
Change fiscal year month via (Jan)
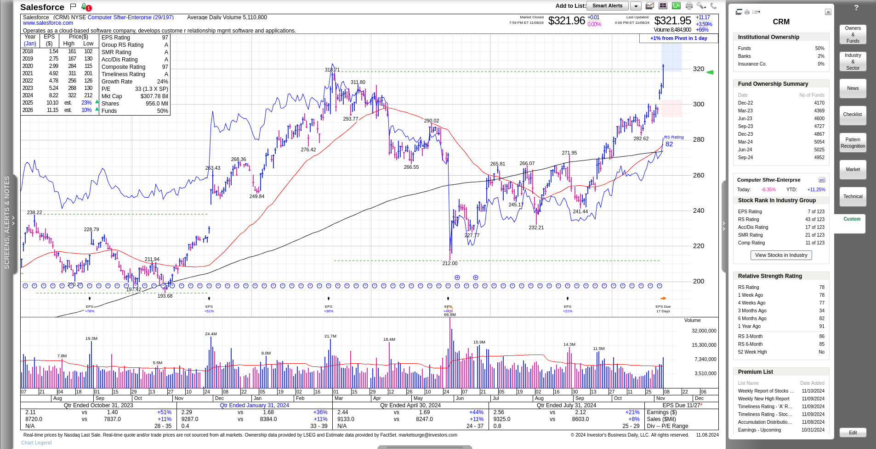pos(30,44)
